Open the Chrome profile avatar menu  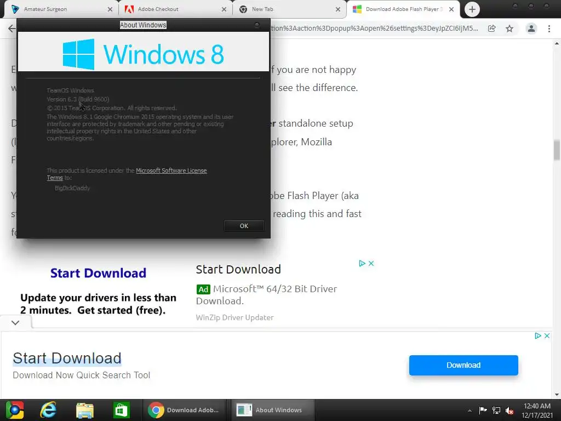coord(531,29)
